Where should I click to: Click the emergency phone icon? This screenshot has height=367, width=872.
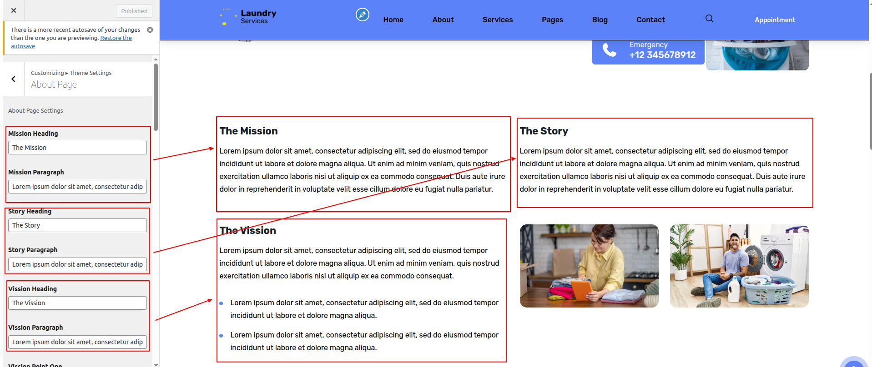click(x=609, y=50)
